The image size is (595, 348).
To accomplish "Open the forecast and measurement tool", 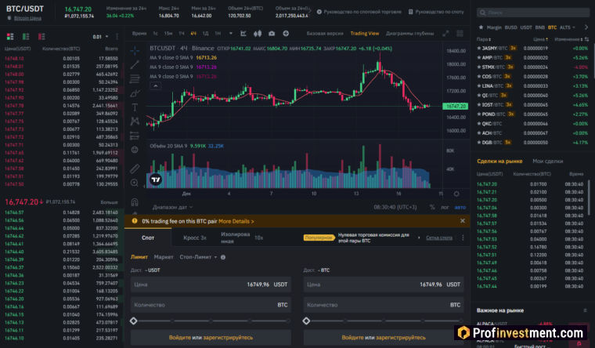I will pyautogui.click(x=135, y=136).
